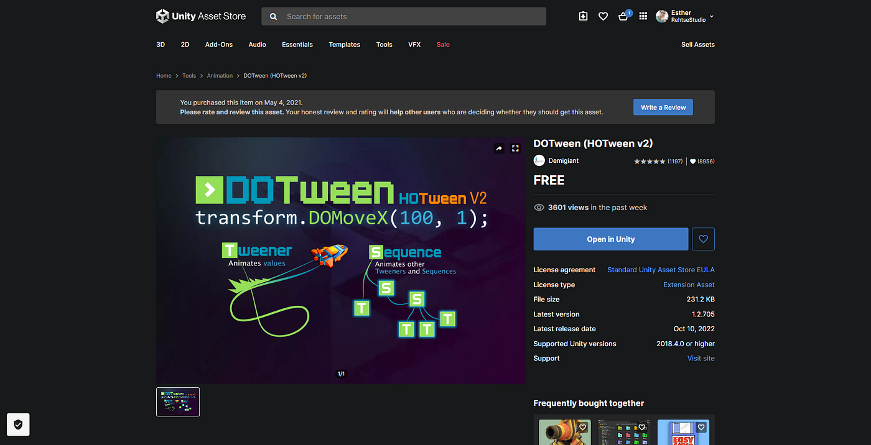Expand the Esther RehtseStudio account dropdown
Screen dimensions: 871x445
pos(684,16)
